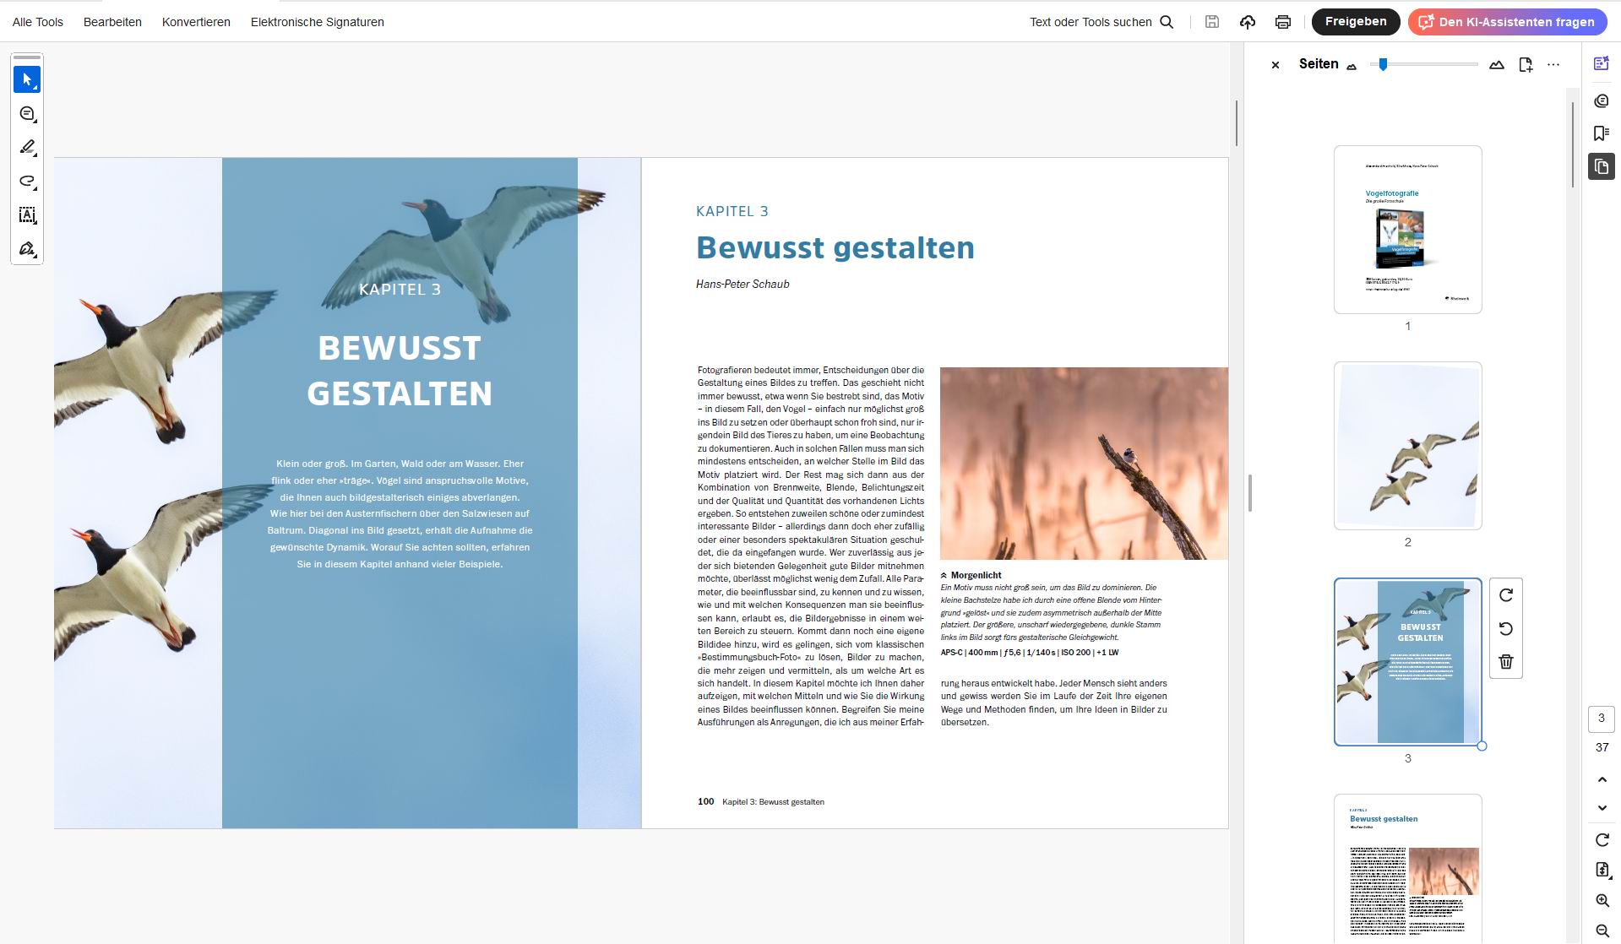
Task: Click the current page number box
Action: (1602, 719)
